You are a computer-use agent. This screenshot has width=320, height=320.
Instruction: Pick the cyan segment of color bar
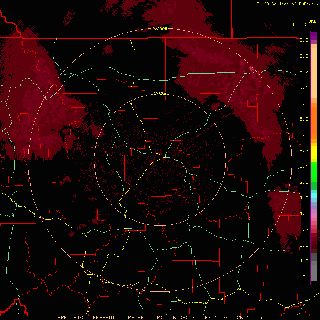(314, 196)
